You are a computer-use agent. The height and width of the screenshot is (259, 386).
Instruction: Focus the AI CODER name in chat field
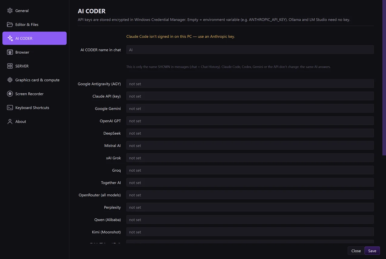point(250,50)
